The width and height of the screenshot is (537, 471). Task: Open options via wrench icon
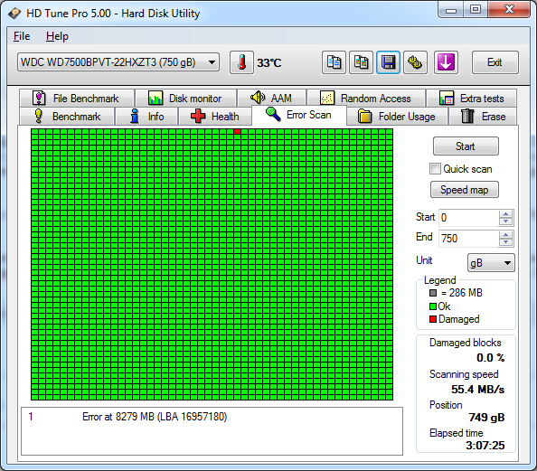pos(415,62)
